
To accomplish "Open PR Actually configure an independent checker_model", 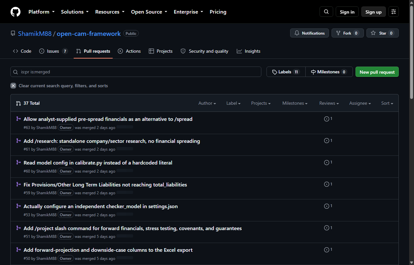I will pyautogui.click(x=101, y=206).
